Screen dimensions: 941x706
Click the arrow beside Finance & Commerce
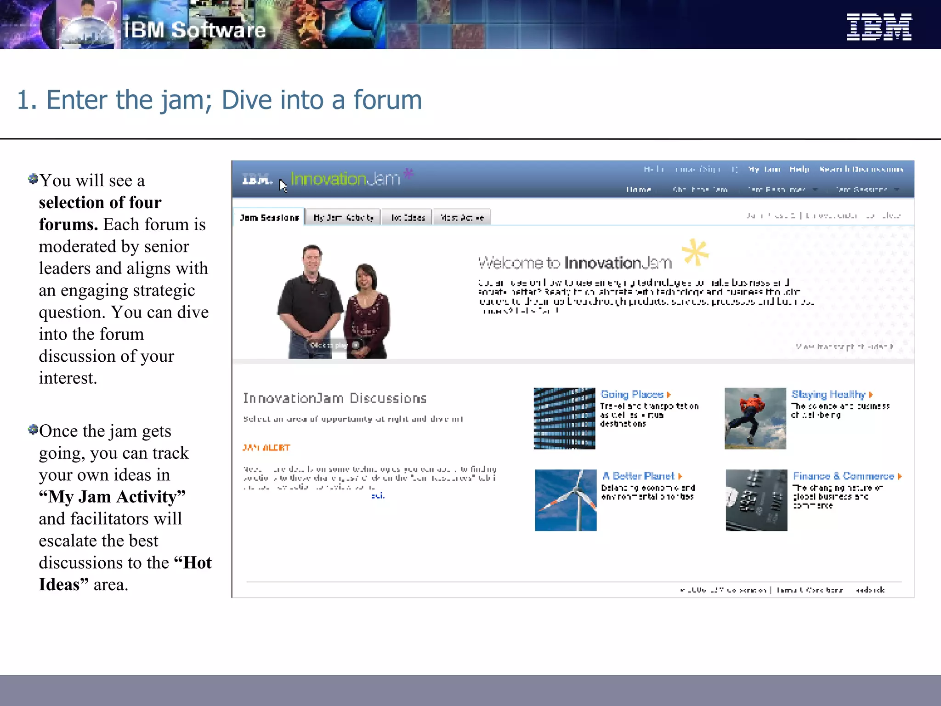(900, 476)
